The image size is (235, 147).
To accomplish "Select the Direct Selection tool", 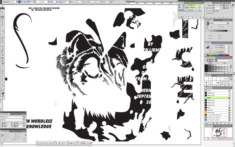I will coord(2,15).
